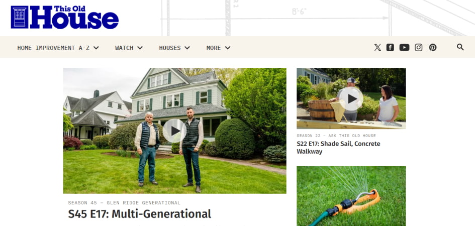
Task: Expand the Home Improvement A-Z chevron
Action: coord(96,48)
